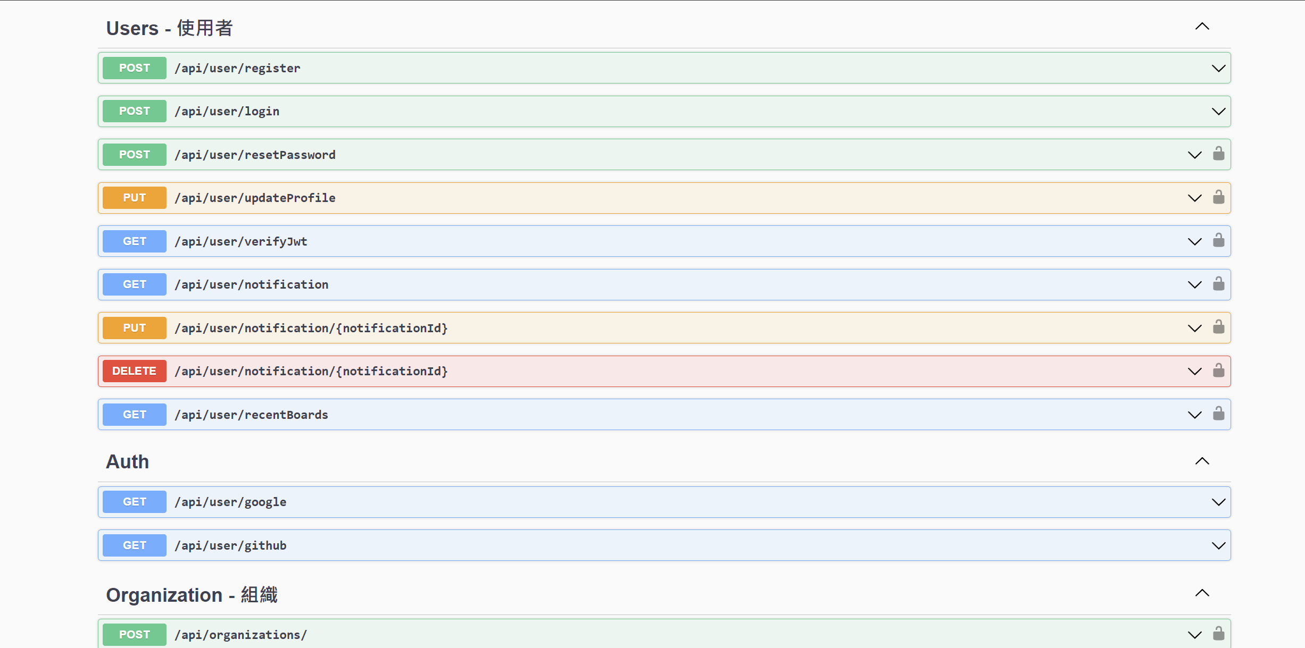Click the PUT badge for updateProfile
This screenshot has height=648, width=1305.
[134, 198]
